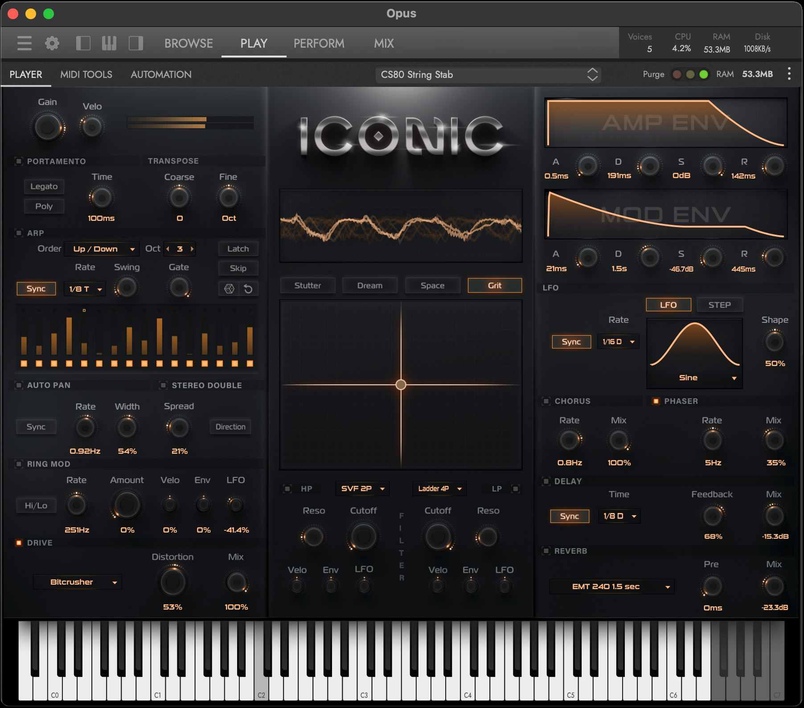
Task: Switch the LFO to STEP mode
Action: 720,305
